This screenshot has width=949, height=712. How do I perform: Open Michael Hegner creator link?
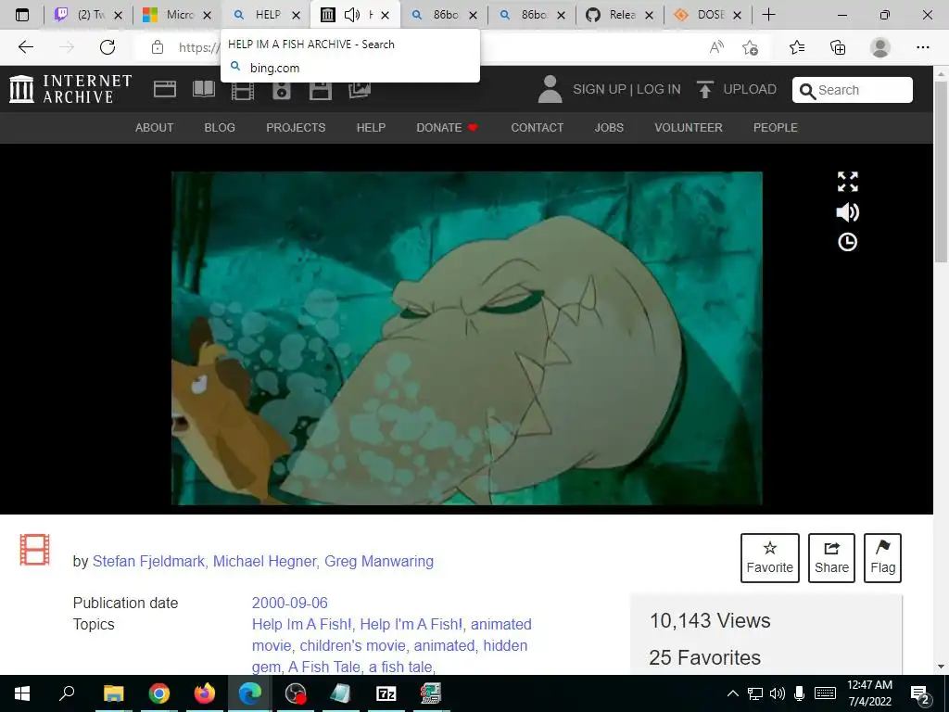[x=264, y=561]
